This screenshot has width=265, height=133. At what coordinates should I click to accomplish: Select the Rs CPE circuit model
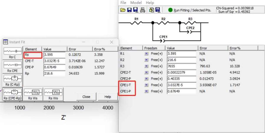coord(12,67)
